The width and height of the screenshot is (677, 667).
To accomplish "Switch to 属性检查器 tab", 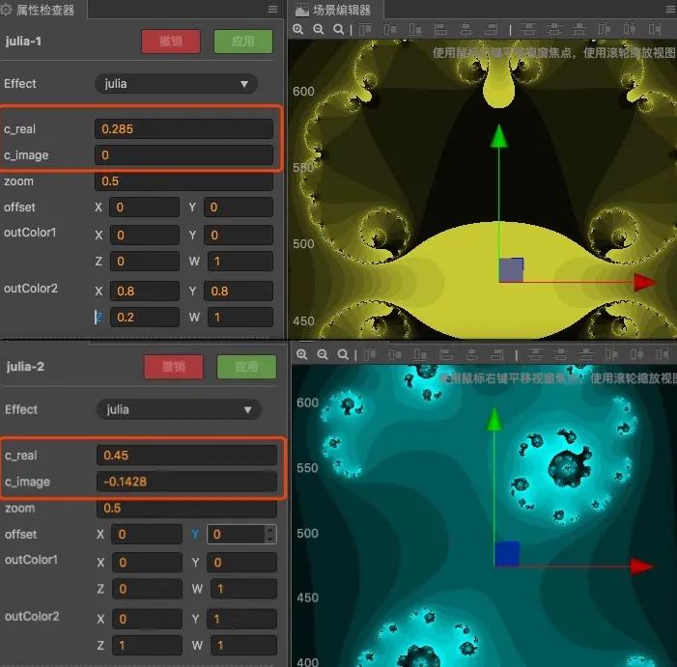I will [x=43, y=10].
